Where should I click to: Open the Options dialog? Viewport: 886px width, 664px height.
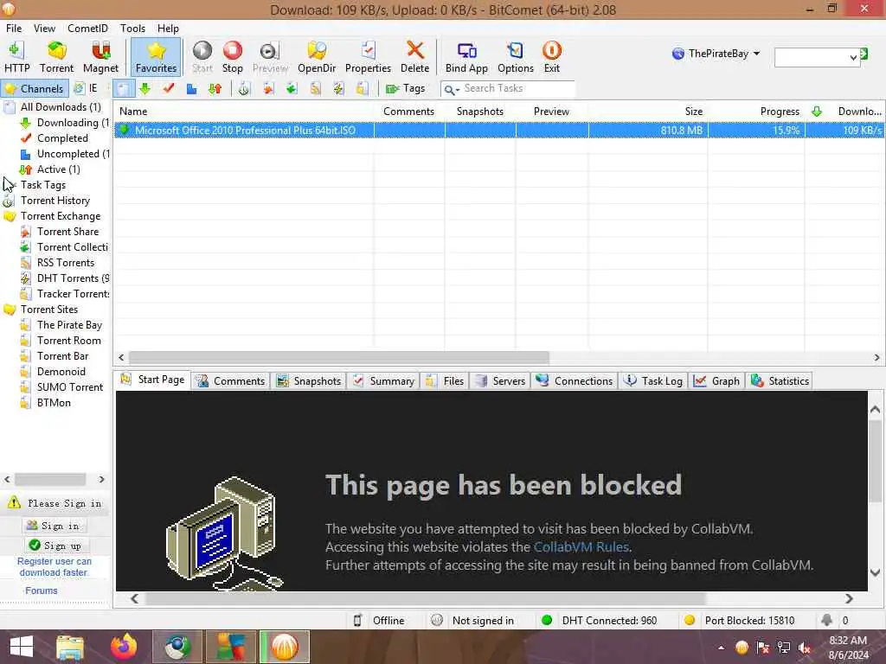[x=516, y=57]
